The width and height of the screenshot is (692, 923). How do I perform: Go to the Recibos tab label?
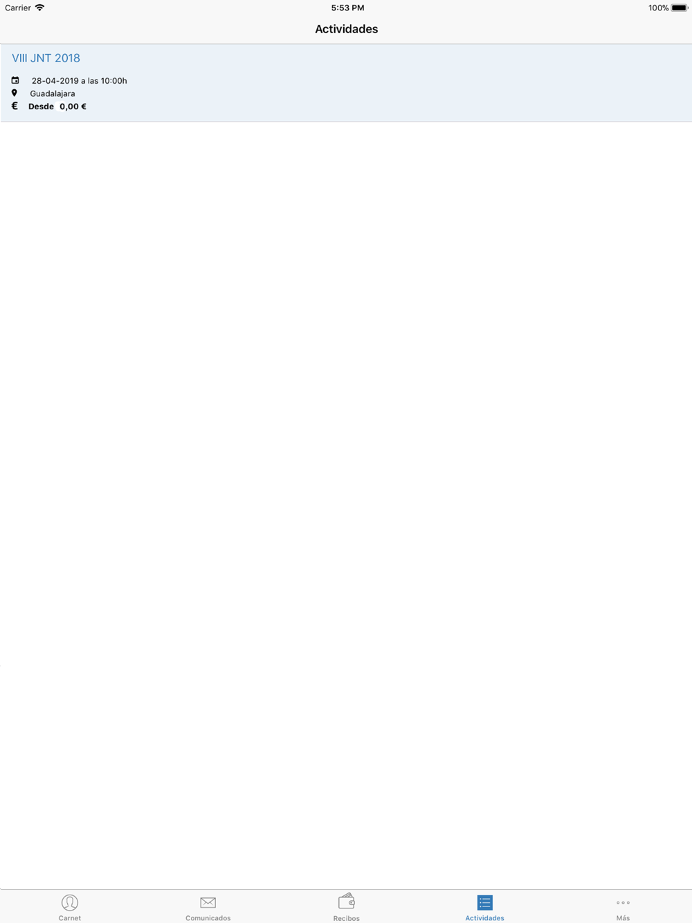(x=347, y=918)
